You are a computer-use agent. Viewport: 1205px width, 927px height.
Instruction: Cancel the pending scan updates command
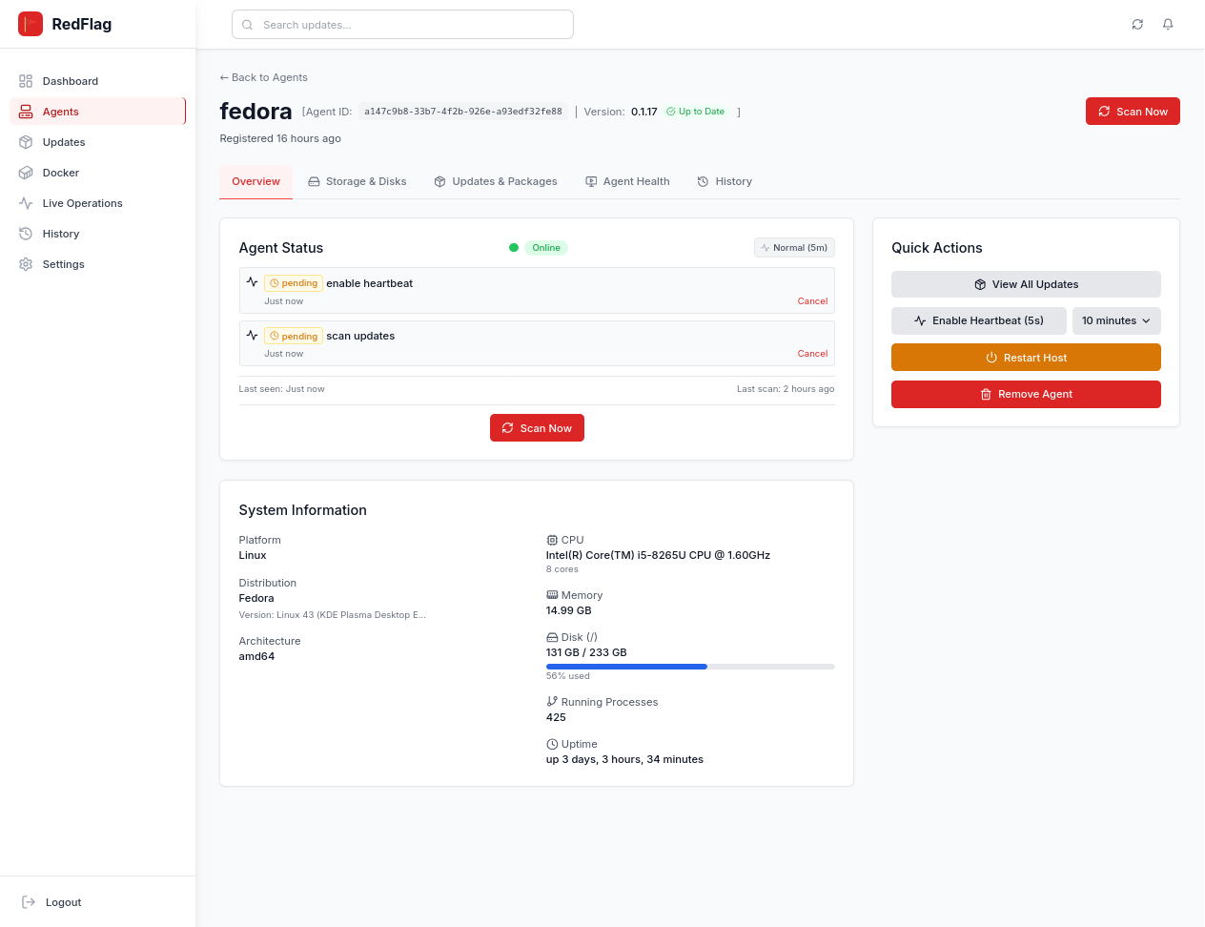pyautogui.click(x=812, y=354)
